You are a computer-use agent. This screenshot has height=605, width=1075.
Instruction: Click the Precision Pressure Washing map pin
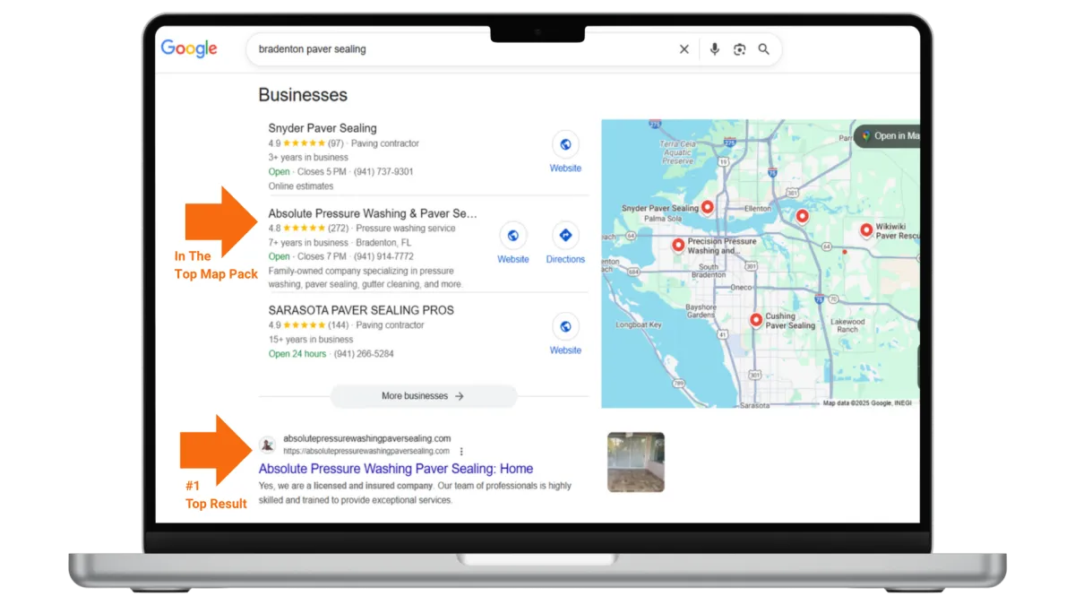(x=678, y=245)
